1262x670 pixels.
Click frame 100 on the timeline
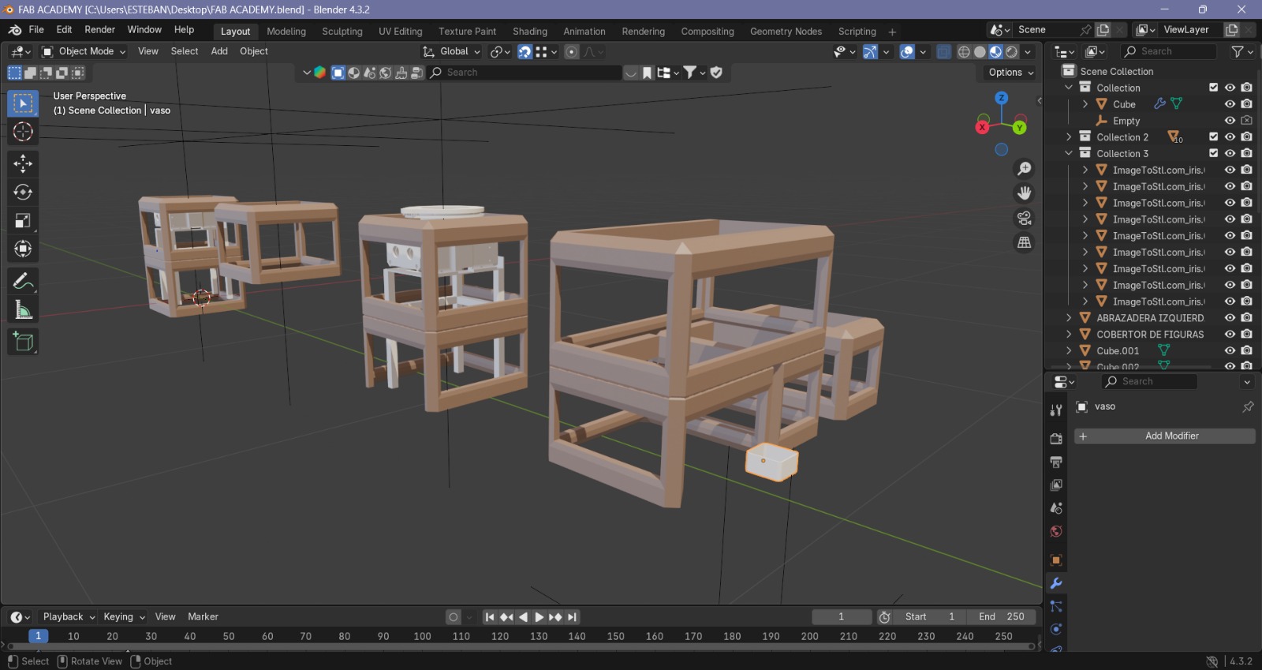pos(422,637)
